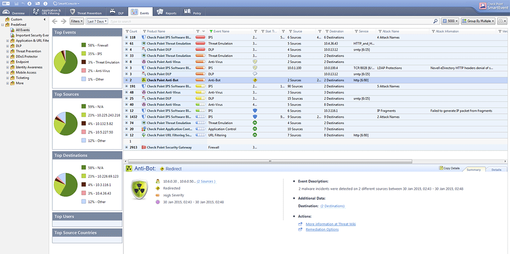510x254 pixels.
Task: Click the back navigation arrow
Action: click(55, 21)
